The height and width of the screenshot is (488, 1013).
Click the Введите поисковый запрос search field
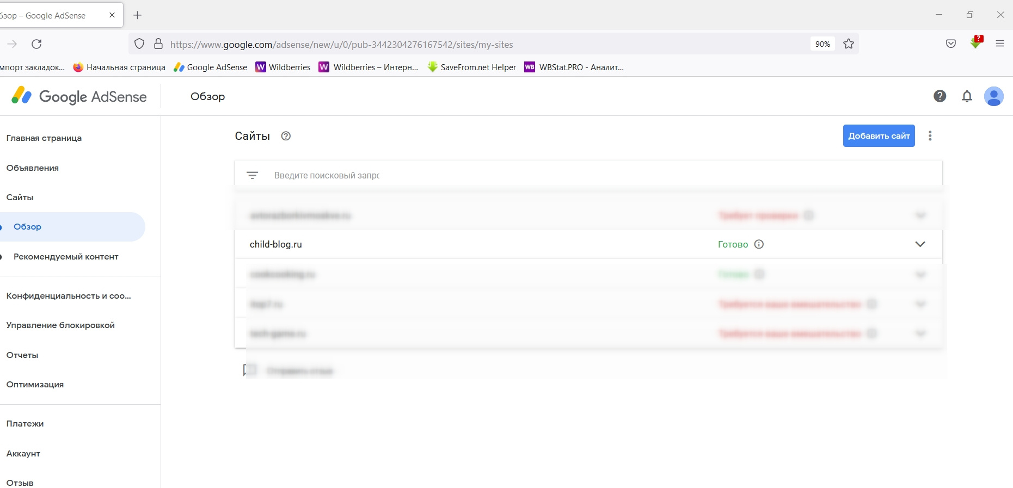coord(599,175)
